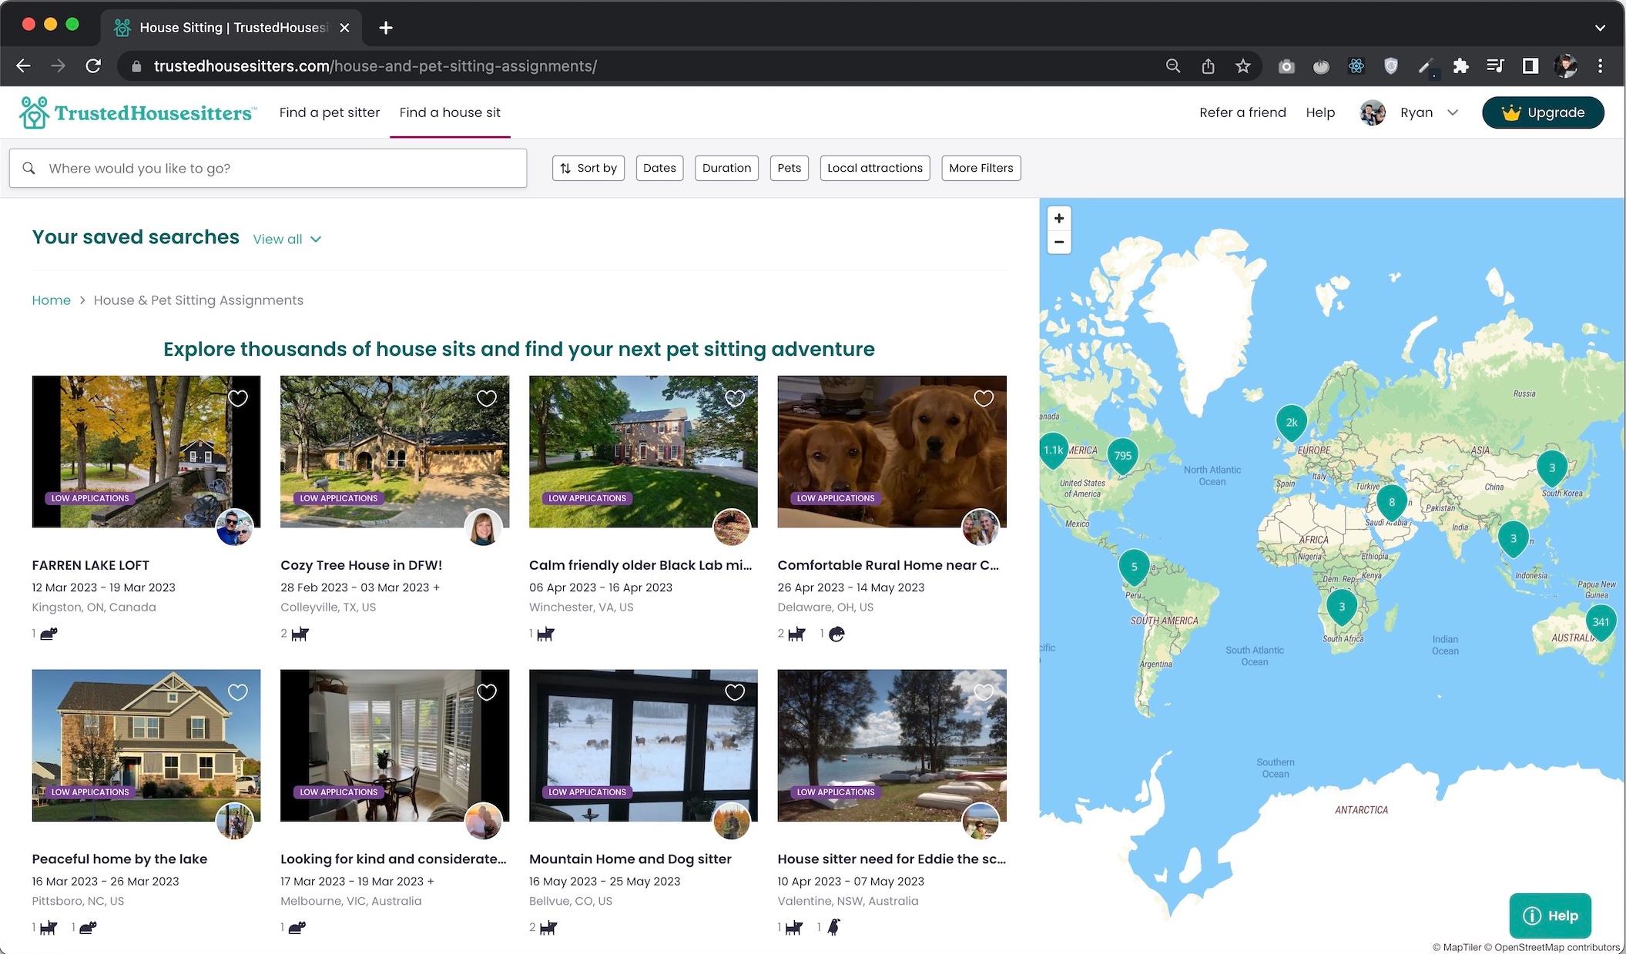Expand the saved searches View all dropdown
1626x954 pixels.
pyautogui.click(x=286, y=239)
